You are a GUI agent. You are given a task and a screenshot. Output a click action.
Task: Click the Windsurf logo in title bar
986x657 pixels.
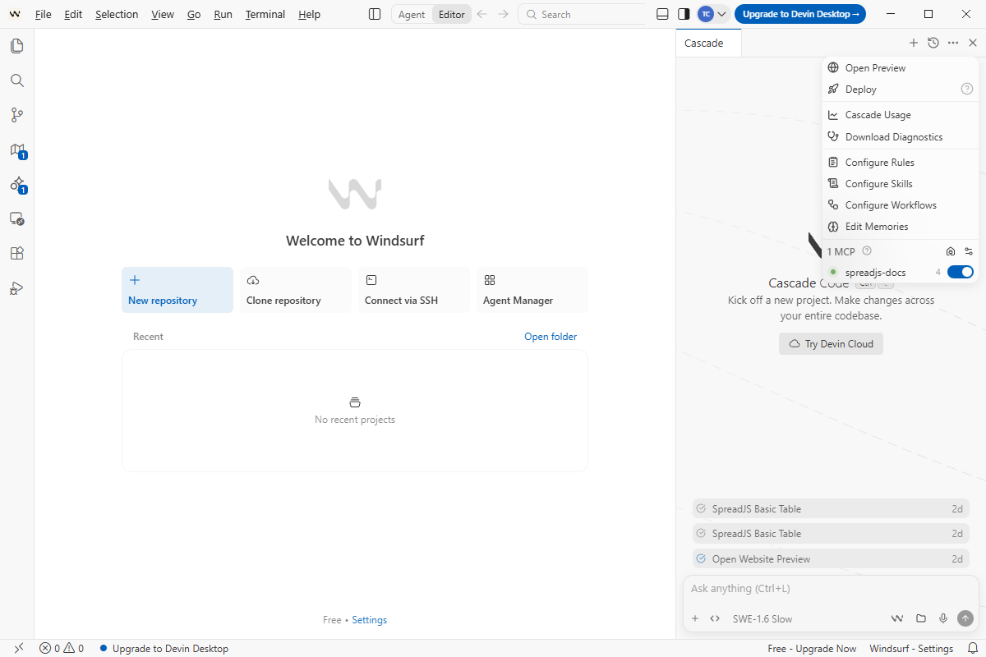(x=15, y=14)
